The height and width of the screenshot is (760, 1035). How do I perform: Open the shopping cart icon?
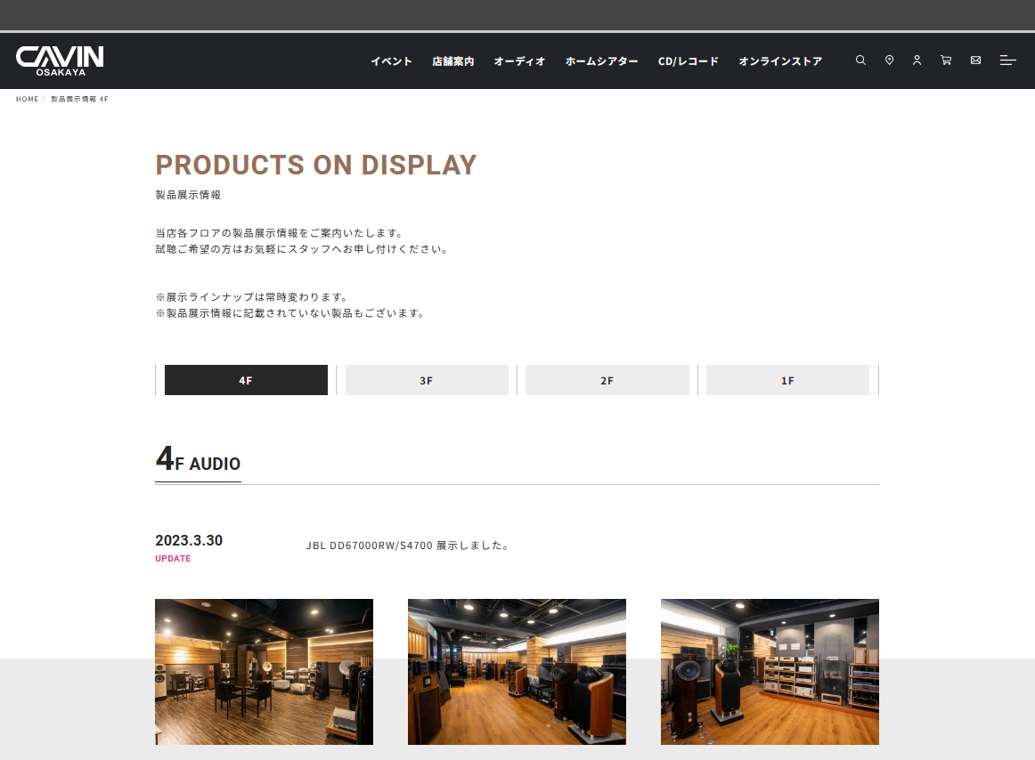tap(946, 61)
